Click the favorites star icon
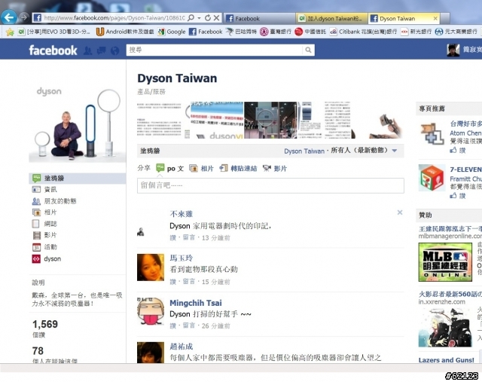Screen dimensions: 482x382 pyautogui.click(x=10, y=32)
